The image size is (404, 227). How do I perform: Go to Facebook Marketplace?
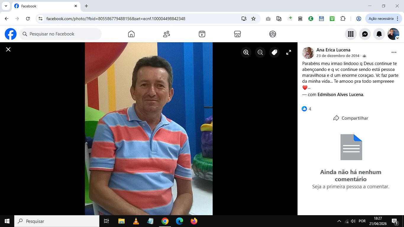[237, 34]
